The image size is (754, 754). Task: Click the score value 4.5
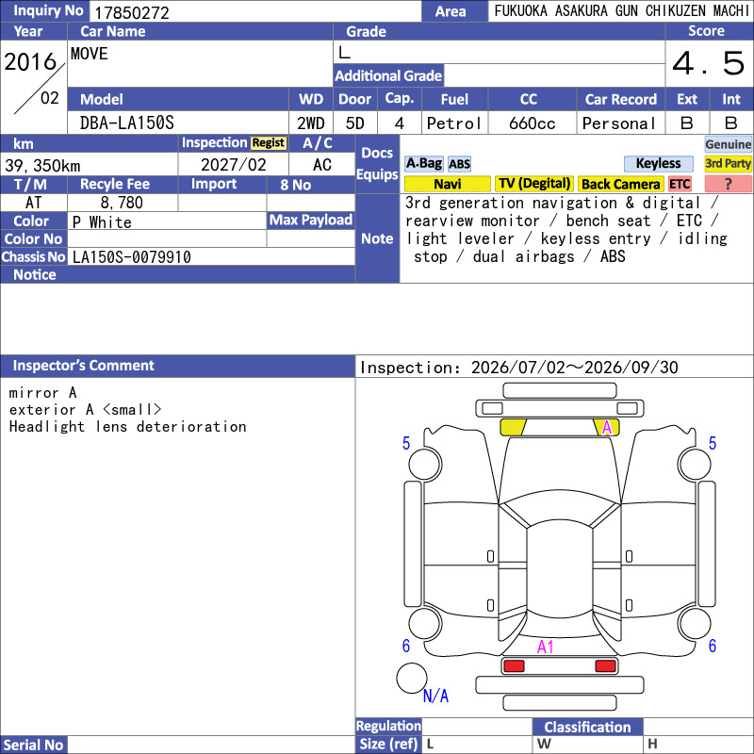pos(709,63)
